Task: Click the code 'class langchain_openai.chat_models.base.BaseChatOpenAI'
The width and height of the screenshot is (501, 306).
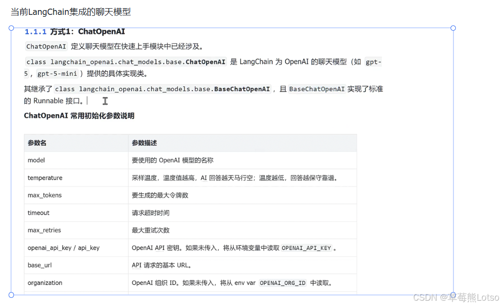Action: 162,89
